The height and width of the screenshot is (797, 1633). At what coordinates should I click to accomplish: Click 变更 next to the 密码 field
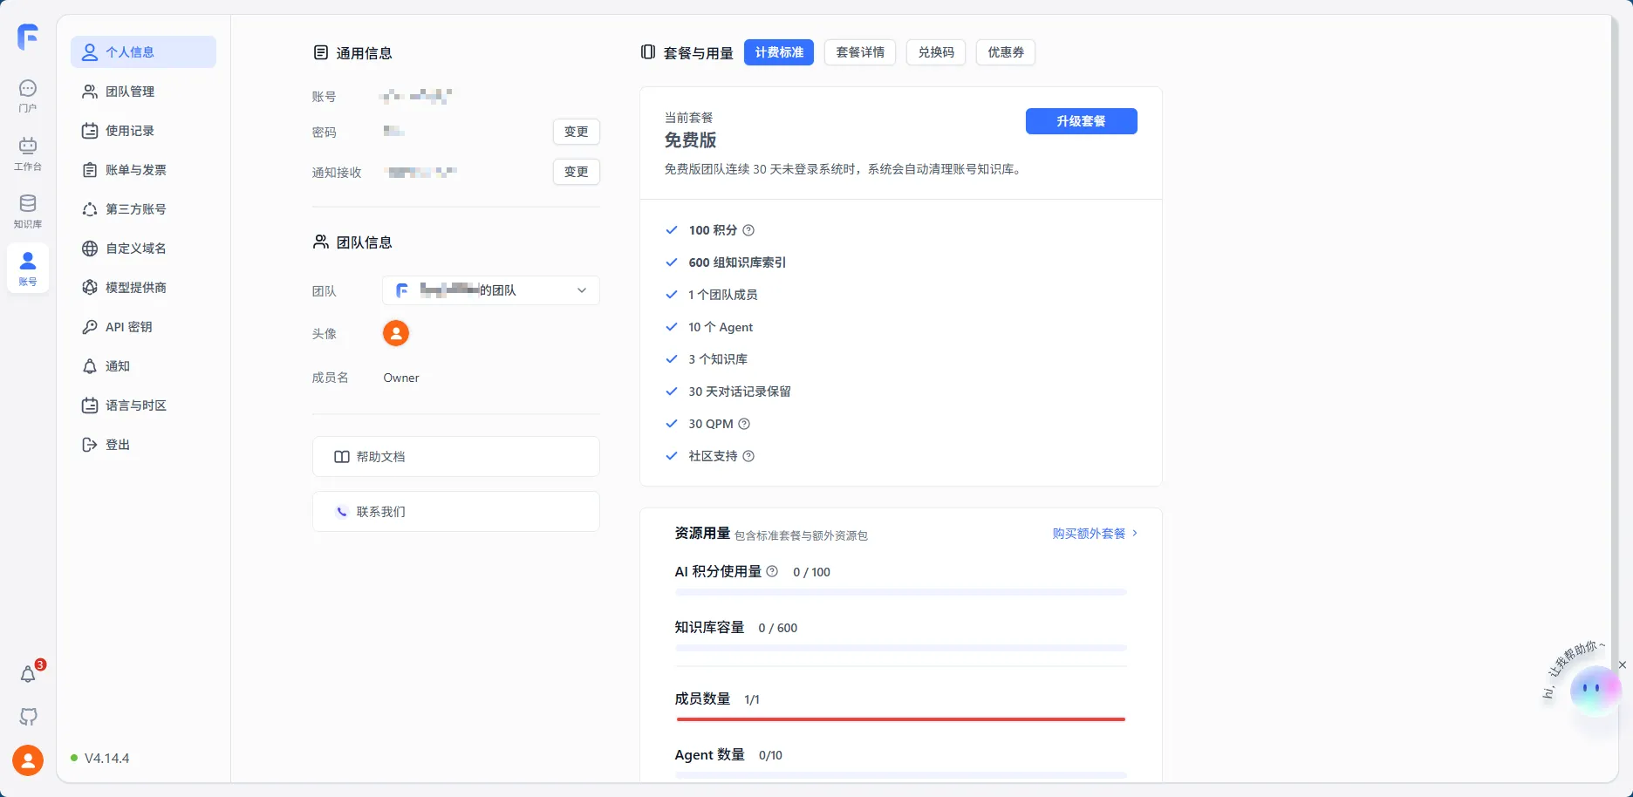coord(576,132)
